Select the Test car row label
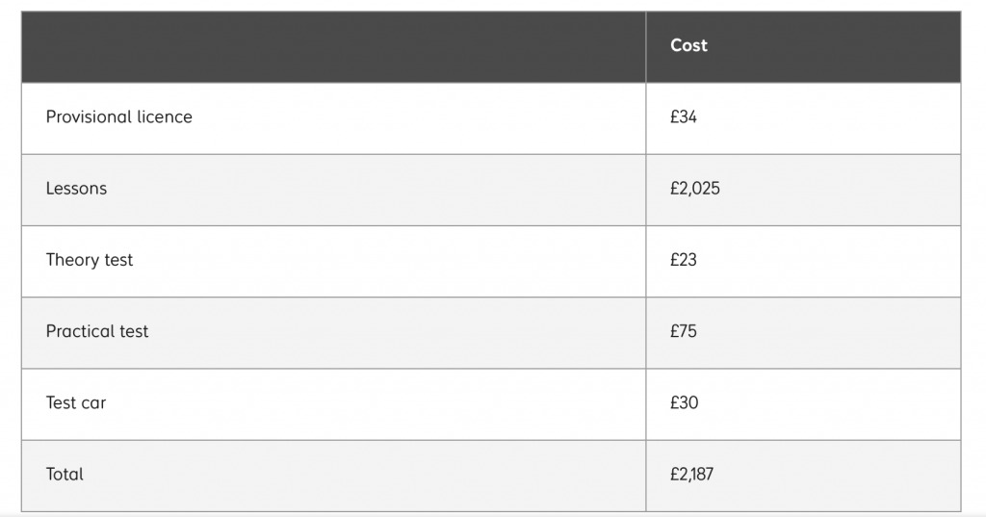Image resolution: width=986 pixels, height=517 pixels. pyautogui.click(x=75, y=402)
